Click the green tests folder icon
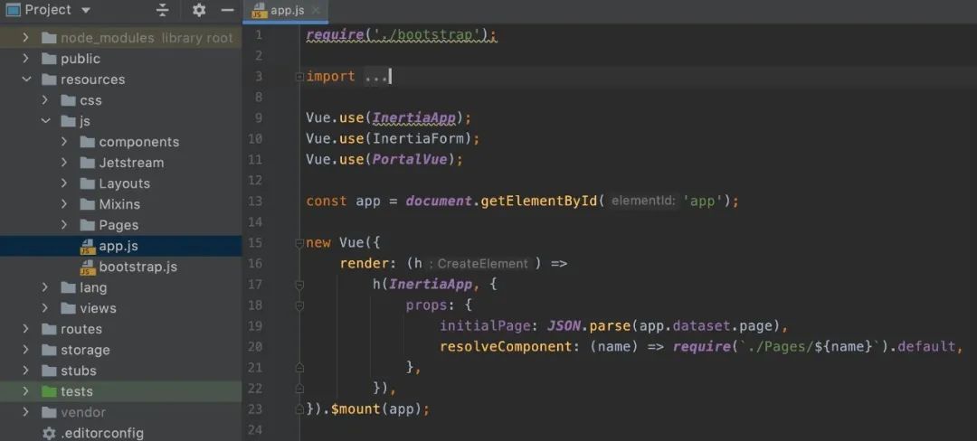Image resolution: width=977 pixels, height=441 pixels. click(x=49, y=391)
